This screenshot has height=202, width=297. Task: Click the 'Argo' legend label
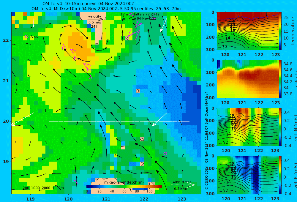[x=34, y=37]
